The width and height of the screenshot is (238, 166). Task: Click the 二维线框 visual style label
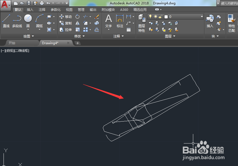pos(21,51)
